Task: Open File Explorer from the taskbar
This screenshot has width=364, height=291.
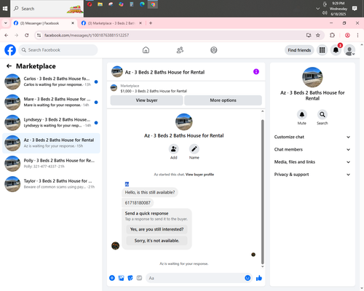Action: tap(100, 4)
